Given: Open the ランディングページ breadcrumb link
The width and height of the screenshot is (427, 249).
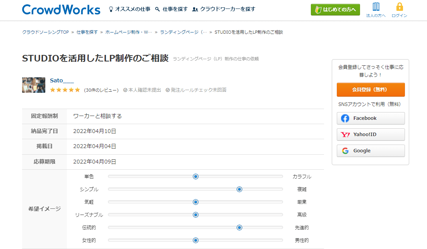Looking at the screenshot, I should tap(183, 32).
